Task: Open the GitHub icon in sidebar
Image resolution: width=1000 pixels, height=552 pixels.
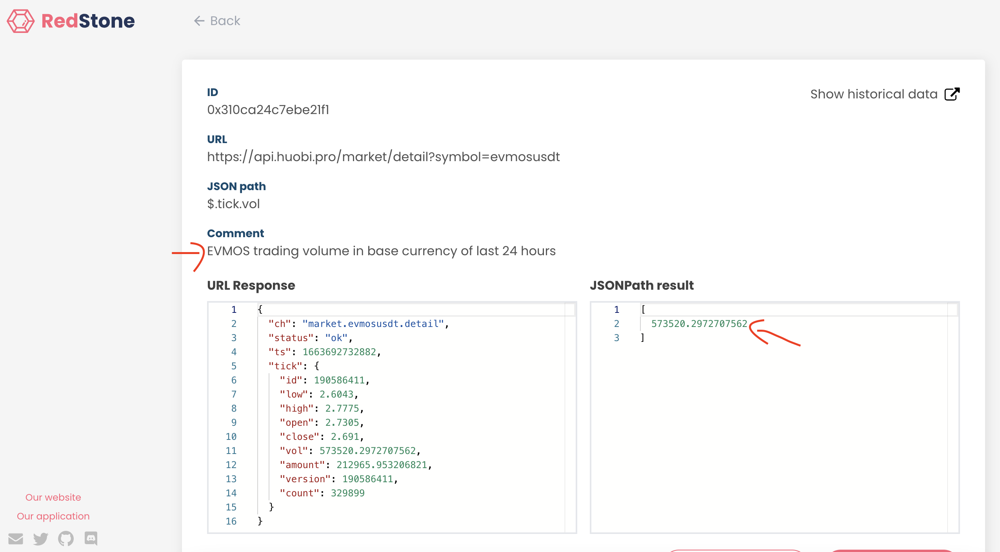Action: click(x=66, y=539)
